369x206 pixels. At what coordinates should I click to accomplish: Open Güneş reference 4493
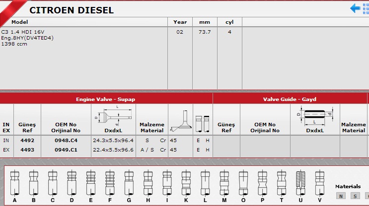point(27,150)
